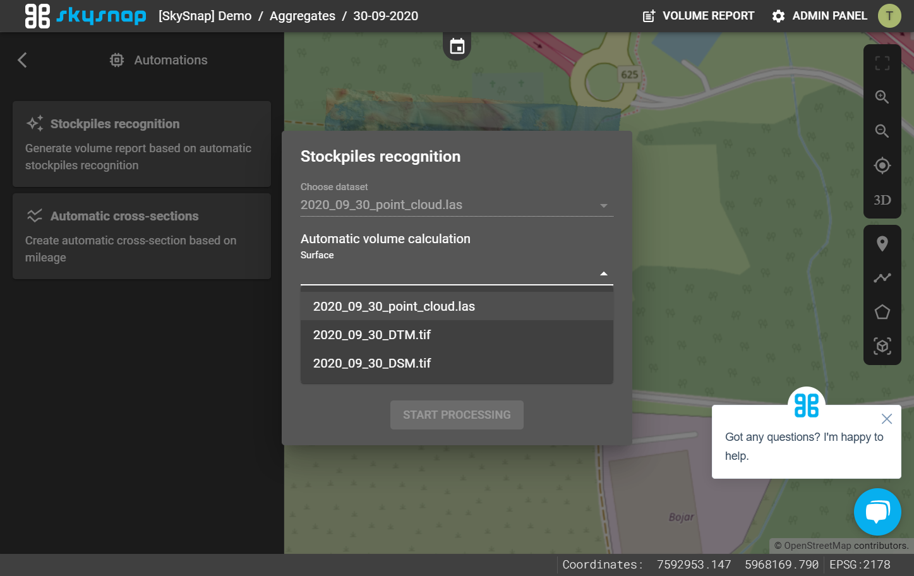This screenshot has height=576, width=914.
Task: Click the EPSG:2178 status entry
Action: (x=860, y=565)
